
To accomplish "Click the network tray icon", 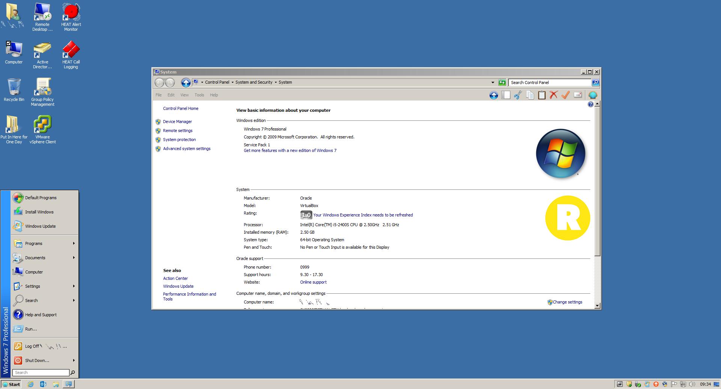I will tap(683, 384).
